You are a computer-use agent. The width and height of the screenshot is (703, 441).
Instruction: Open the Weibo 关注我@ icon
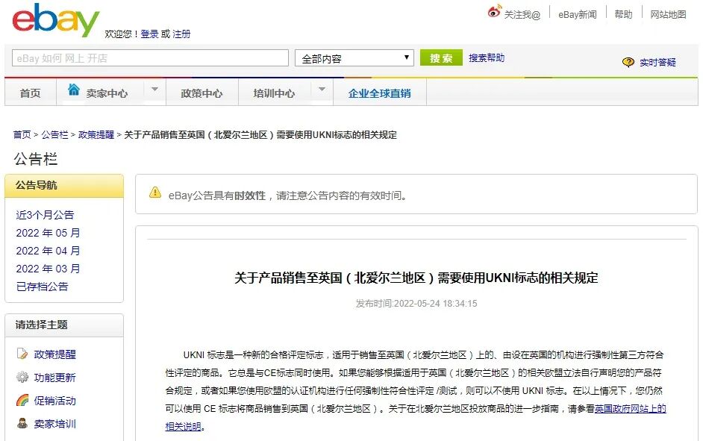point(493,10)
